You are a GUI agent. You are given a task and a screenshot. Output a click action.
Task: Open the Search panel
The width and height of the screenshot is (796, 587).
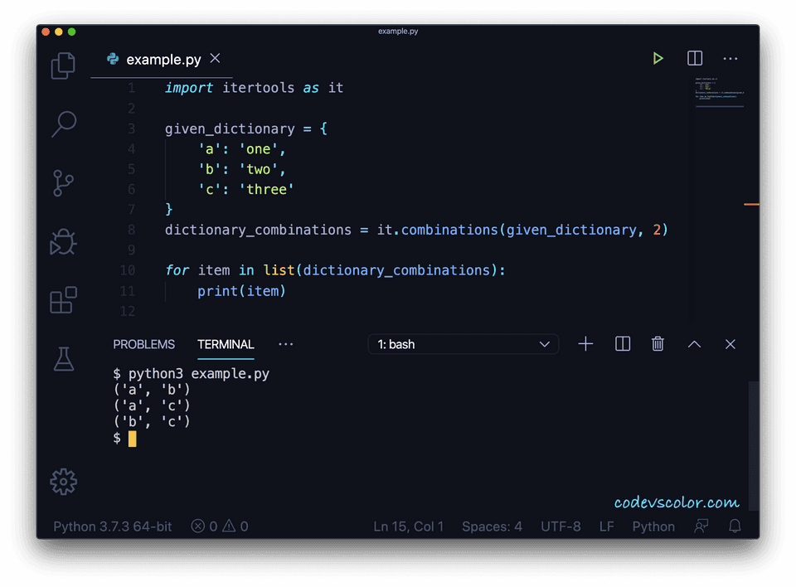pyautogui.click(x=63, y=124)
